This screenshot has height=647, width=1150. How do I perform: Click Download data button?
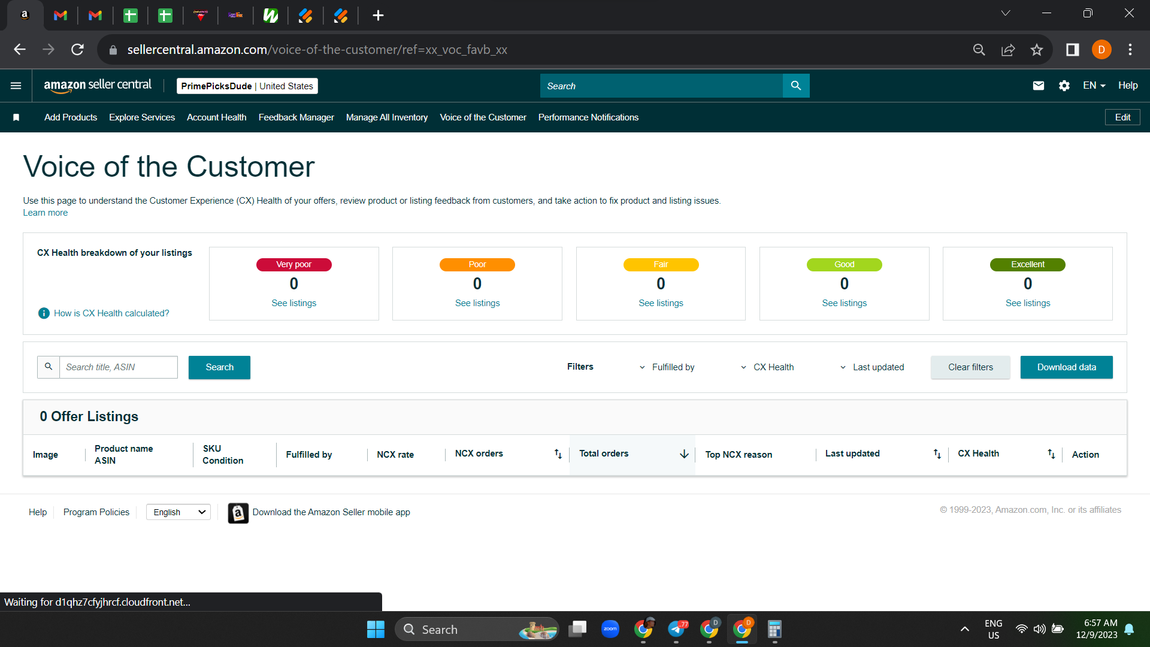click(1067, 367)
